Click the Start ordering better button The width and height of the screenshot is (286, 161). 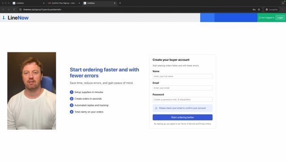[182, 117]
